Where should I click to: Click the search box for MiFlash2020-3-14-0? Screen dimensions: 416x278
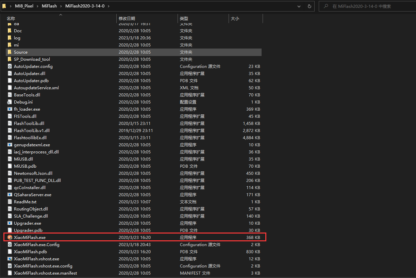click(367, 6)
